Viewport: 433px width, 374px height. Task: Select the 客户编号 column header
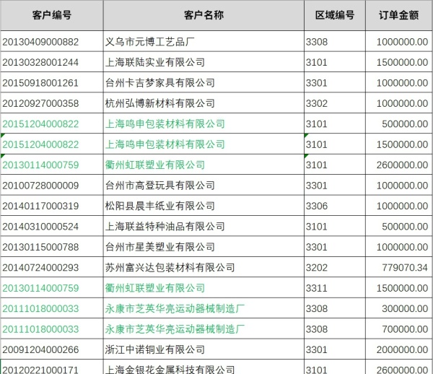(x=52, y=15)
